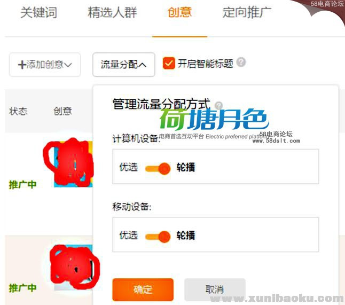Select 优选 option for 计算机设备

[129, 167]
